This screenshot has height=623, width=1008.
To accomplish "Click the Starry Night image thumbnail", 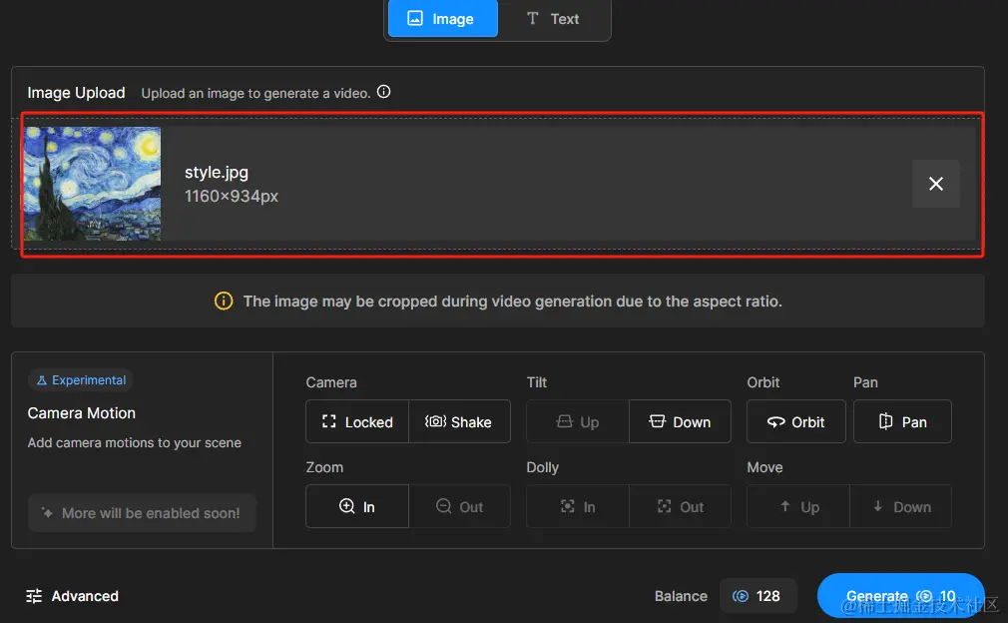I will coord(92,184).
